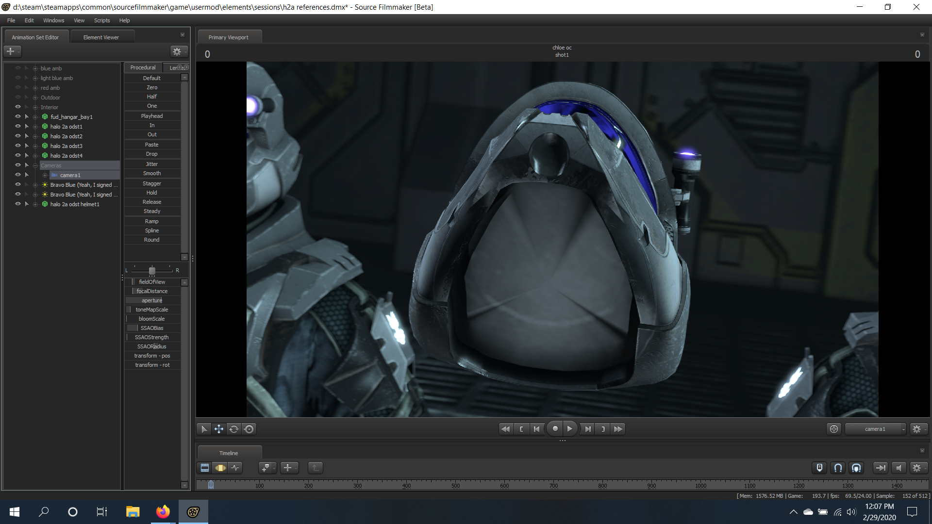
Task: Switch to the Element Viewer tab
Action: click(101, 37)
